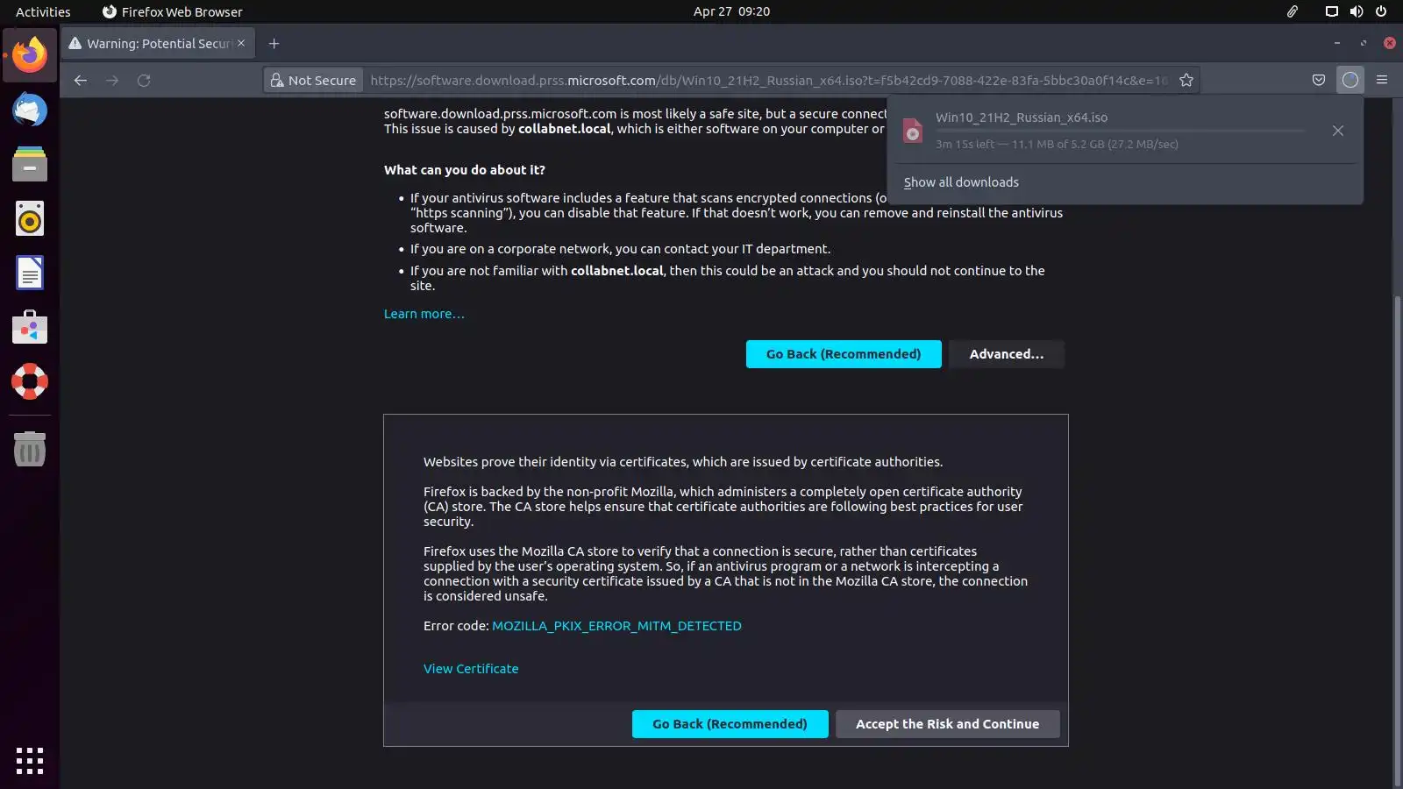Click the ISO file icon in downloads
Screen dimensions: 1403x789
point(913,131)
